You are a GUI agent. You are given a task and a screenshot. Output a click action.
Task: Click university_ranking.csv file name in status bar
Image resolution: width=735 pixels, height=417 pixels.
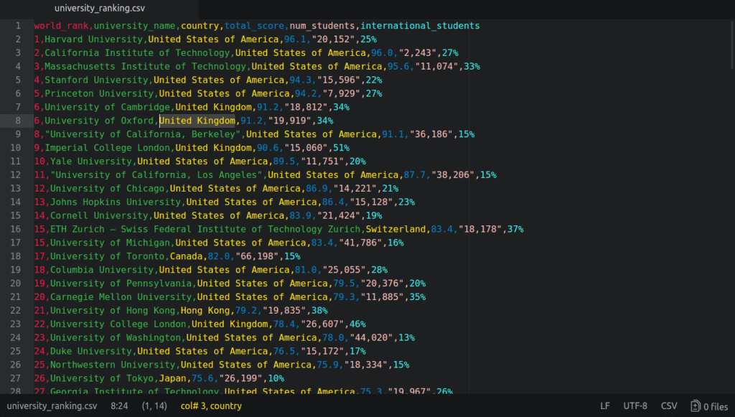pos(52,406)
